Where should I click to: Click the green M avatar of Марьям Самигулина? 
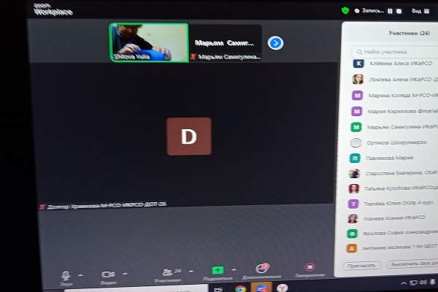(x=356, y=127)
